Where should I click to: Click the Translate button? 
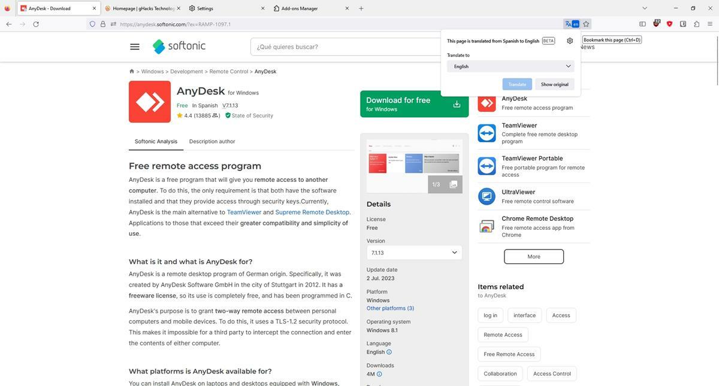[x=517, y=84]
